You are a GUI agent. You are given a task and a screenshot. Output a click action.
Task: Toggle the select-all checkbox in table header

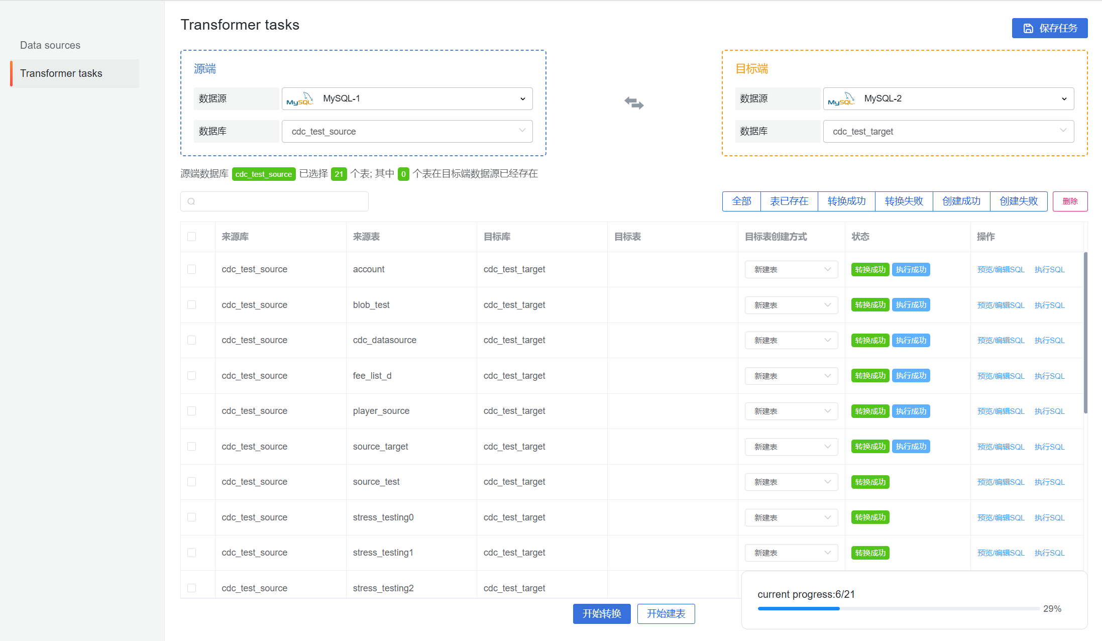point(192,237)
